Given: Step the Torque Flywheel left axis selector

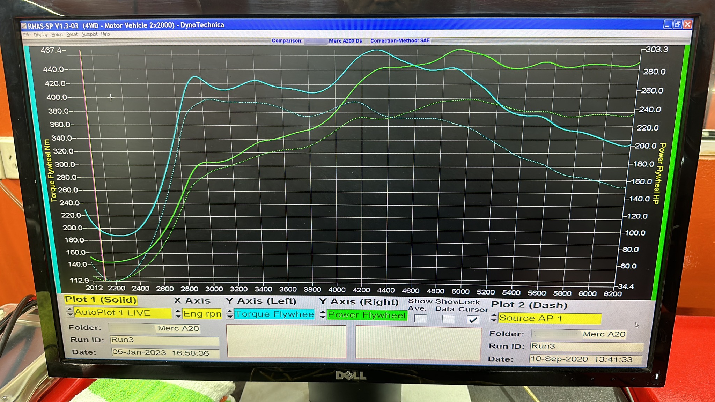Looking at the screenshot, I should point(230,314).
